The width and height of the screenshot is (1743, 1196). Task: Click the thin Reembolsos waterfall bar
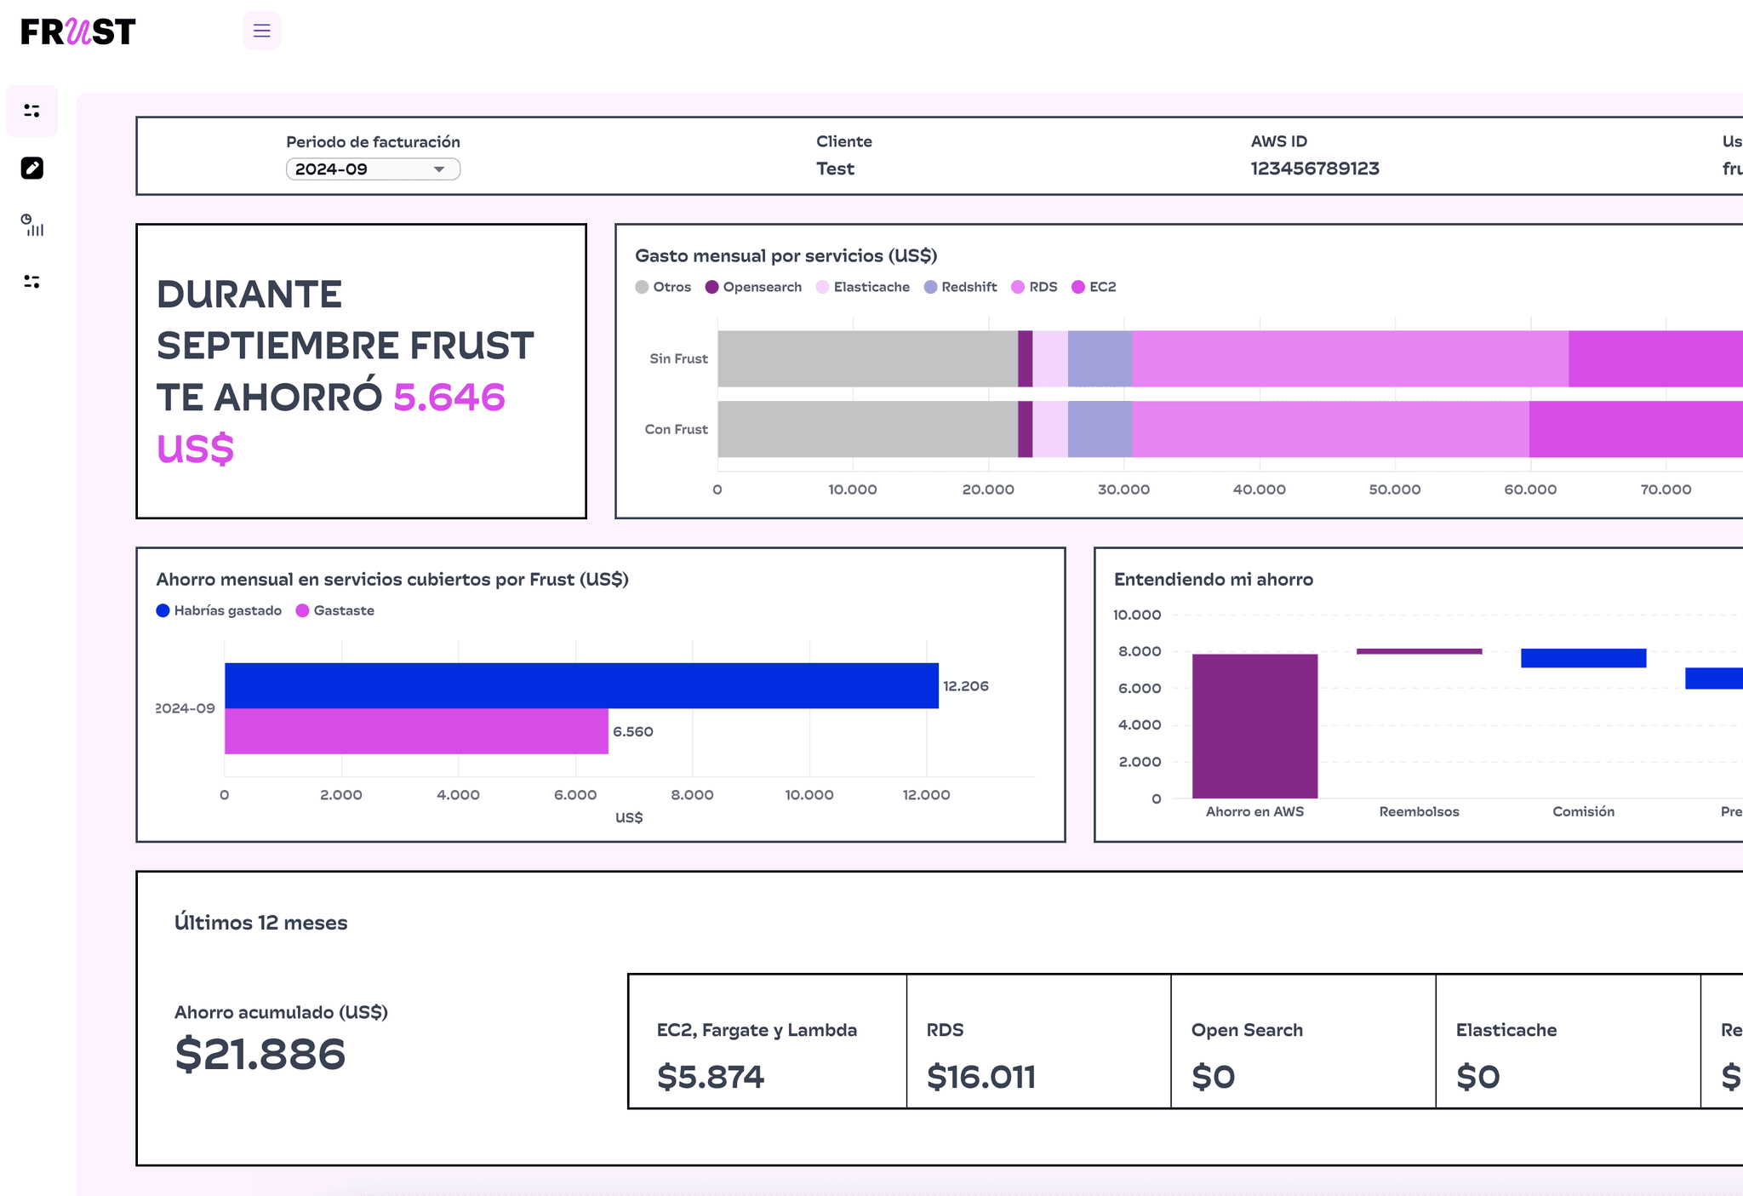pos(1419,651)
